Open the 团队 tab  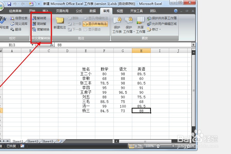pos(153,11)
